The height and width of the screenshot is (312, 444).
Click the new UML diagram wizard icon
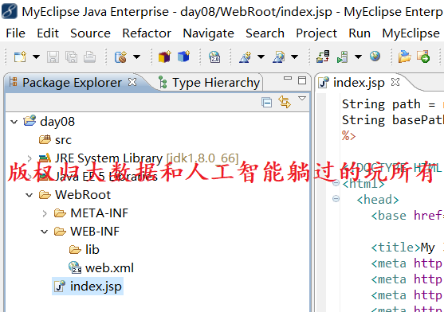point(246,57)
